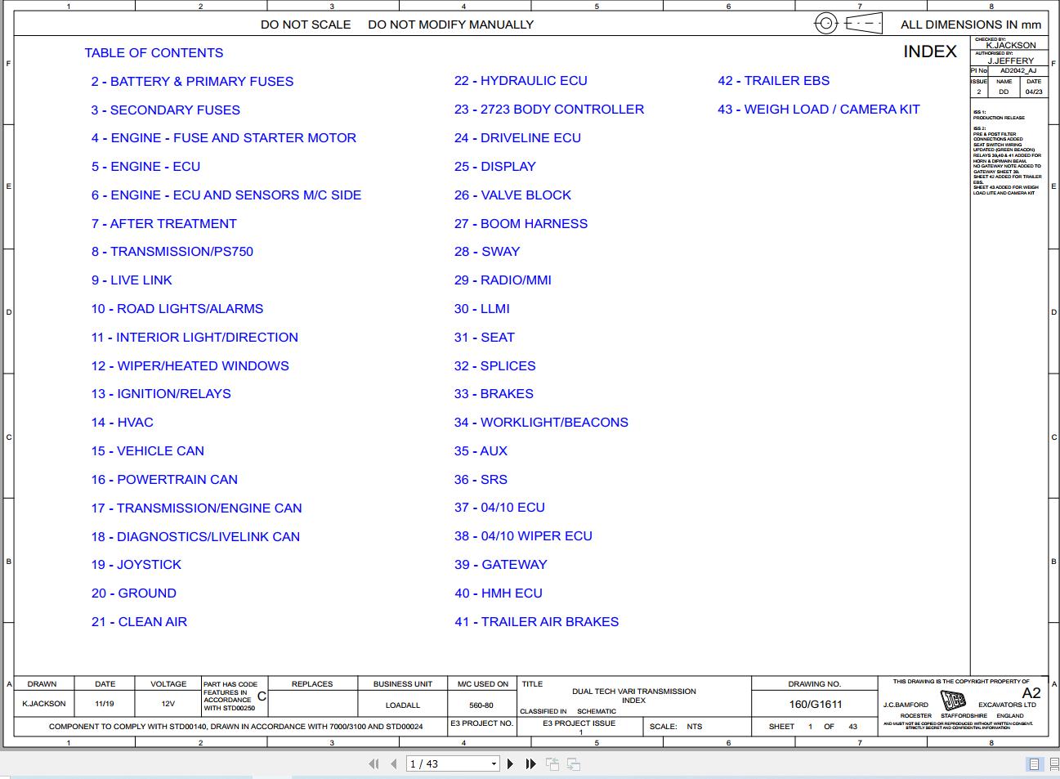Open the HVAC schematic link
Screen dimensions: 1060x779
[x=122, y=422]
